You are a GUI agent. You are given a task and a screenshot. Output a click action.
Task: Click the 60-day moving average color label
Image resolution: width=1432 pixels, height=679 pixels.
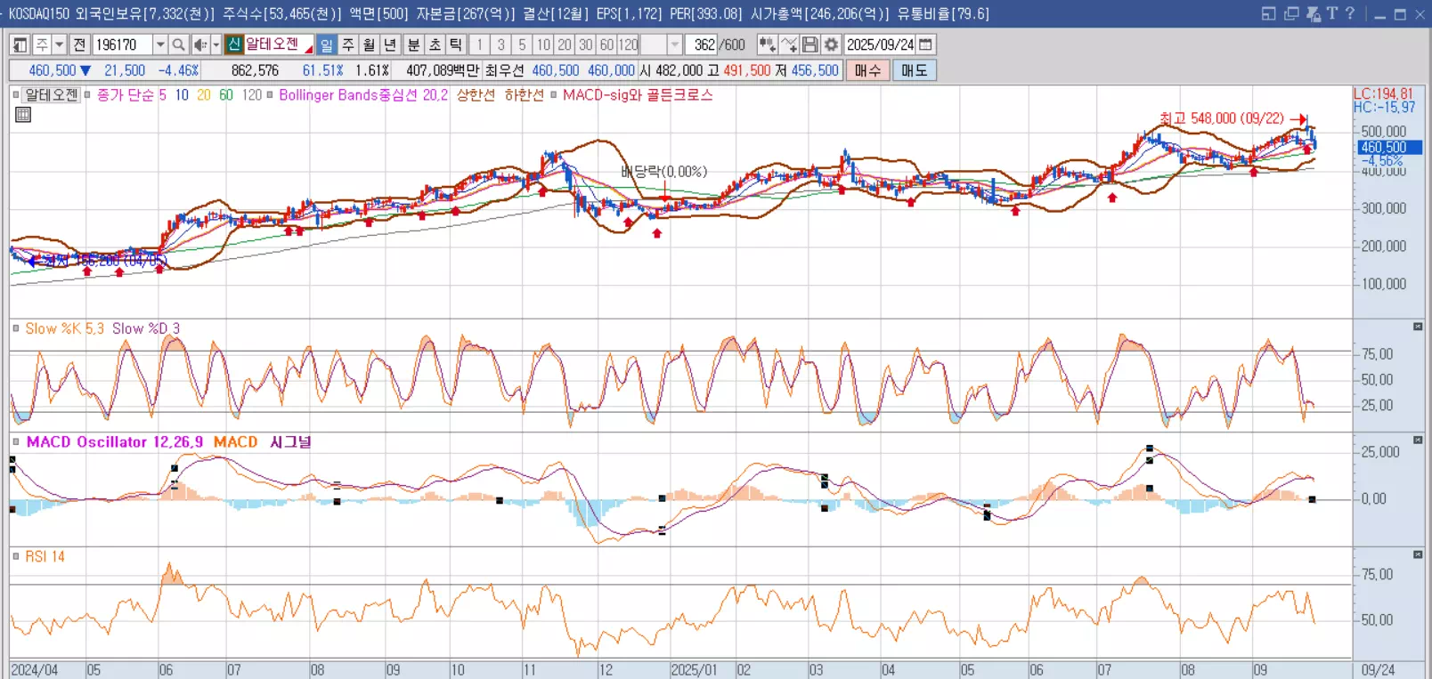[x=226, y=94]
